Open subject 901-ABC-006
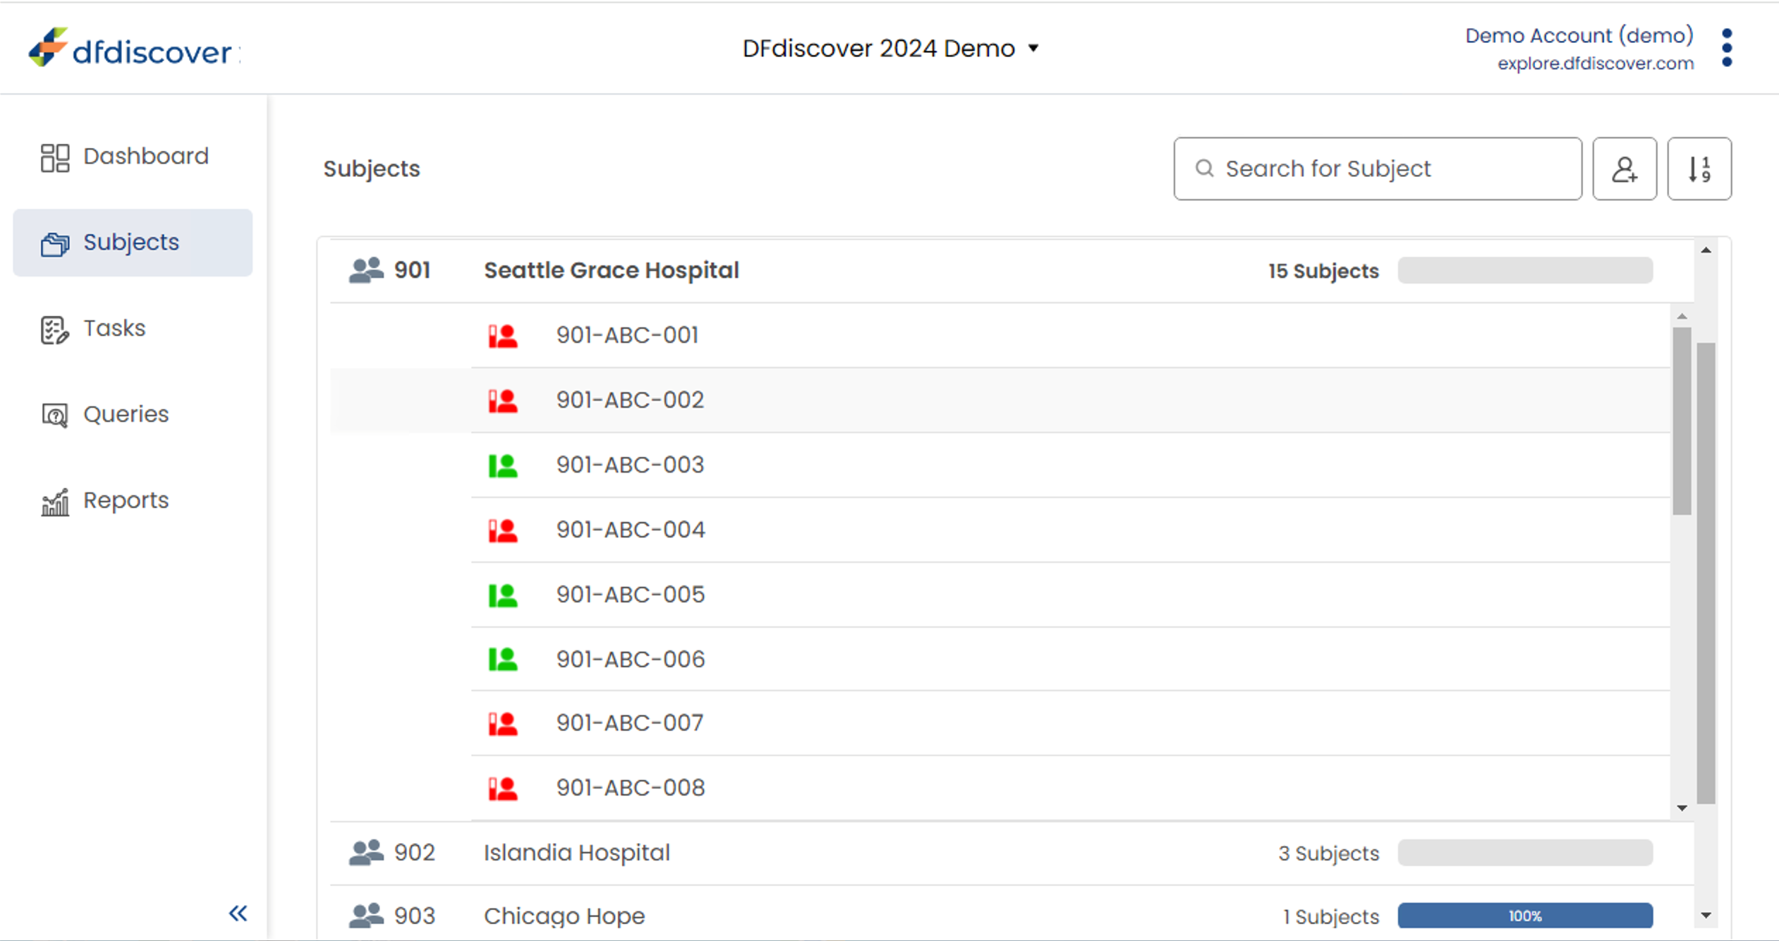This screenshot has width=1779, height=941. click(x=1070, y=659)
